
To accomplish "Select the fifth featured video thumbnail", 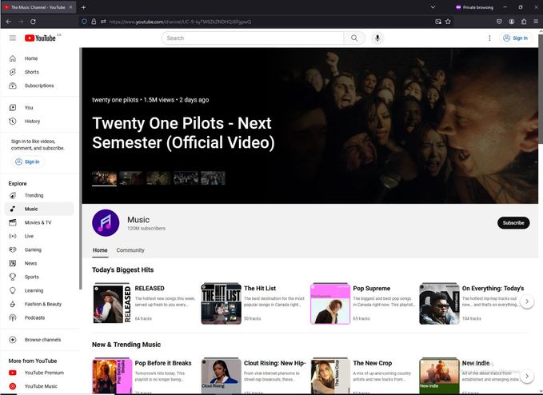I will [213, 178].
